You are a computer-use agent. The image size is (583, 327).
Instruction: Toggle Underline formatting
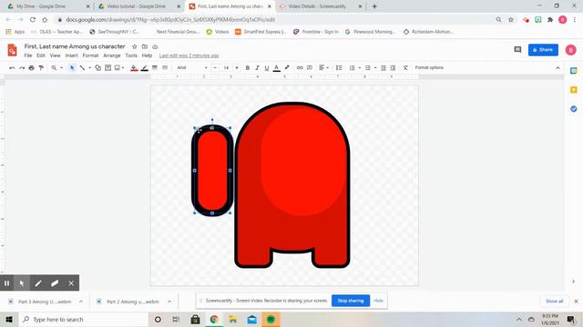267,68
